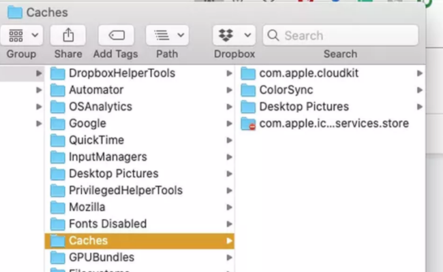Image resolution: width=443 pixels, height=272 pixels.
Task: Expand the OSAnalytics folder arrow
Action: click(230, 107)
